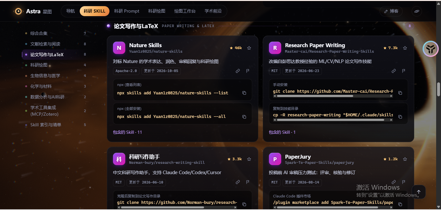Open the 科研写作助手 link icon

(x=238, y=182)
